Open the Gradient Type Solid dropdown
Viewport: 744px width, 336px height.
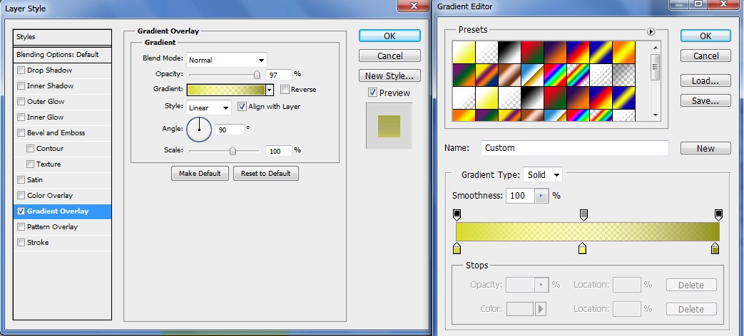(543, 174)
